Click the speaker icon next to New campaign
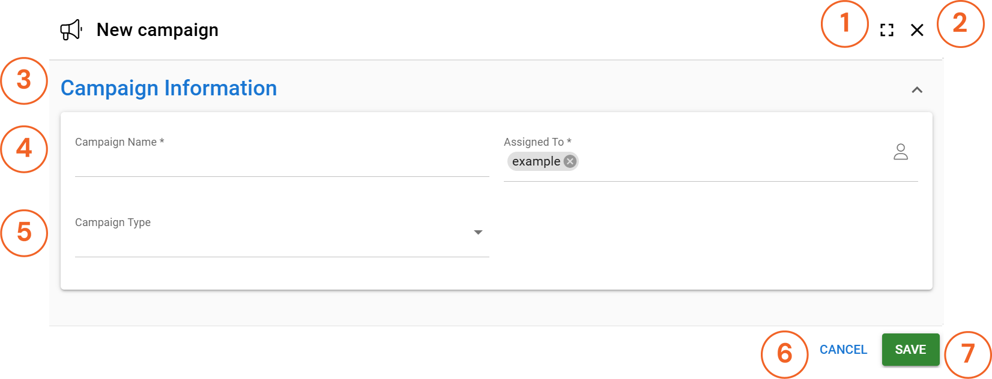This screenshot has width=992, height=379. (70, 30)
